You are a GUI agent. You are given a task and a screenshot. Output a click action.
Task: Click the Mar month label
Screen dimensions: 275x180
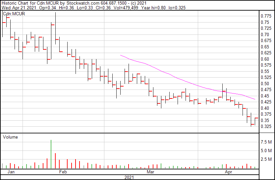pyautogui.click(x=150, y=172)
